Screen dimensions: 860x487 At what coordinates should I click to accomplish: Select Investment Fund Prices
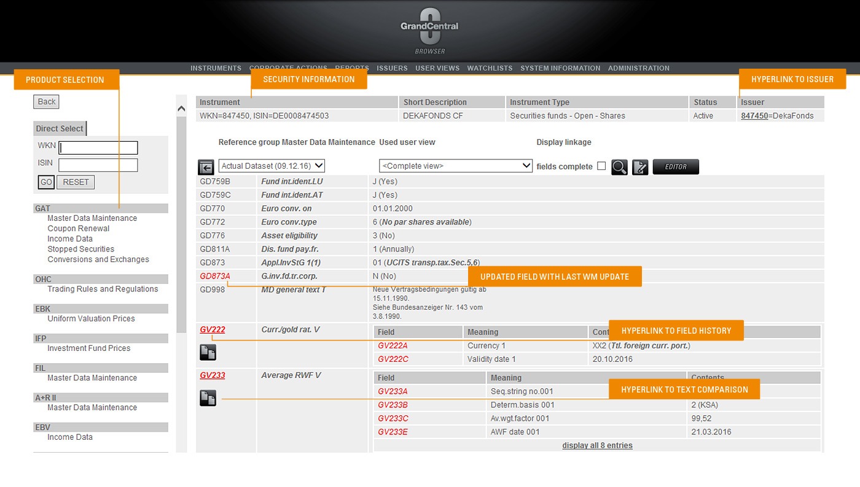coord(89,348)
